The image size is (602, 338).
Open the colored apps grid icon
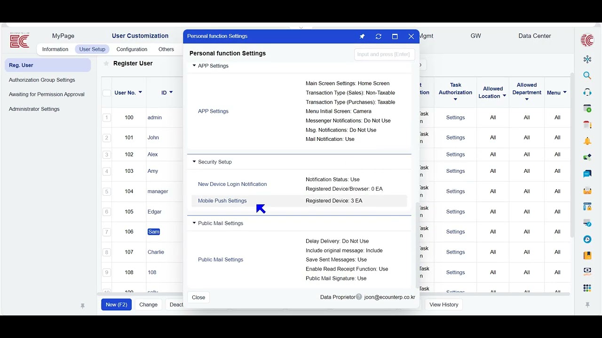[x=587, y=288]
